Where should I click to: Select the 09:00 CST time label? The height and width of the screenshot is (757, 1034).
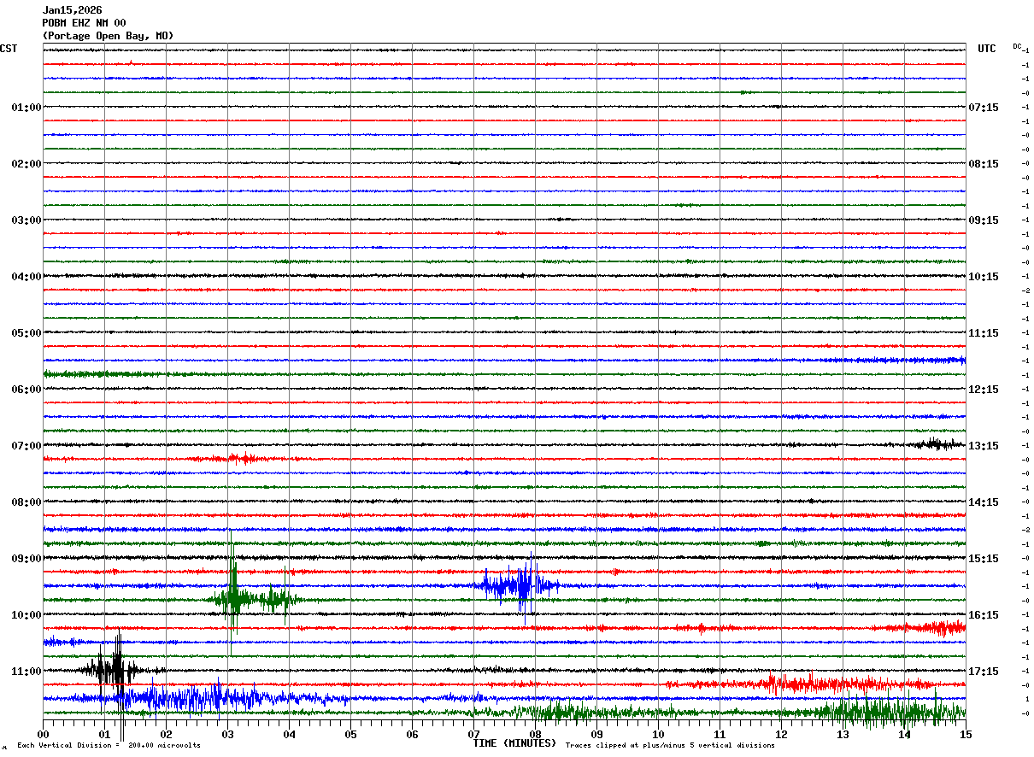(x=26, y=558)
